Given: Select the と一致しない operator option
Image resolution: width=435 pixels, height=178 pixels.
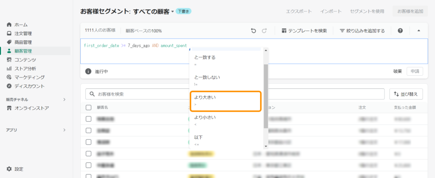Looking at the screenshot, I should [x=224, y=80].
